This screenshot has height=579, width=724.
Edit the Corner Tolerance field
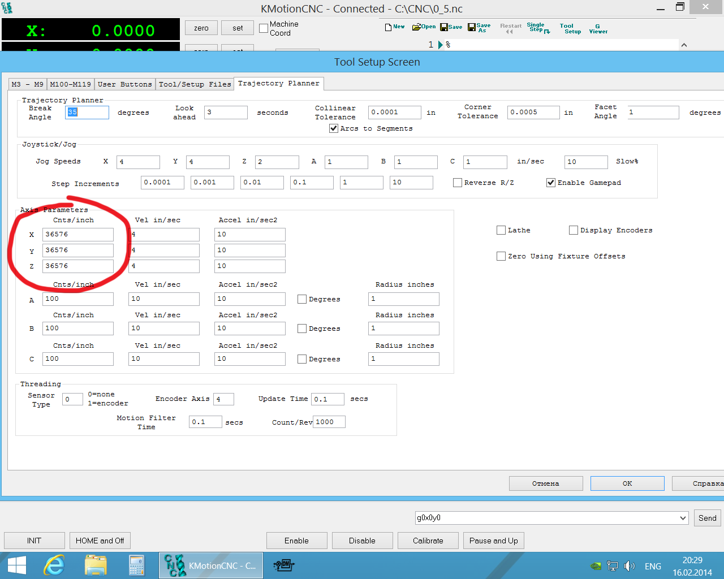pyautogui.click(x=533, y=113)
